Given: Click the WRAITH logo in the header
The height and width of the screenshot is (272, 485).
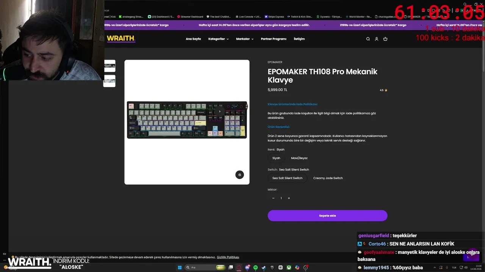Looking at the screenshot, I should (x=121, y=39).
